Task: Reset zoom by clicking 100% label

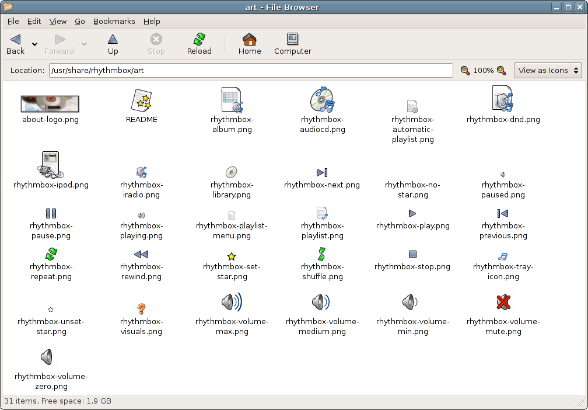Action: 484,70
